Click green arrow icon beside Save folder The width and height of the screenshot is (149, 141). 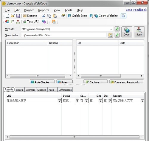click(x=117, y=35)
